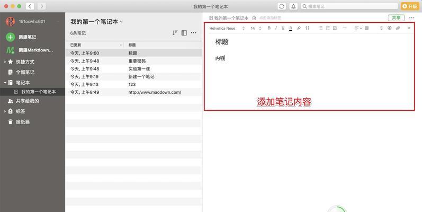Image resolution: width=422 pixels, height=212 pixels.
Task: Open account menu for 151oxwhc601
Action: click(32, 21)
